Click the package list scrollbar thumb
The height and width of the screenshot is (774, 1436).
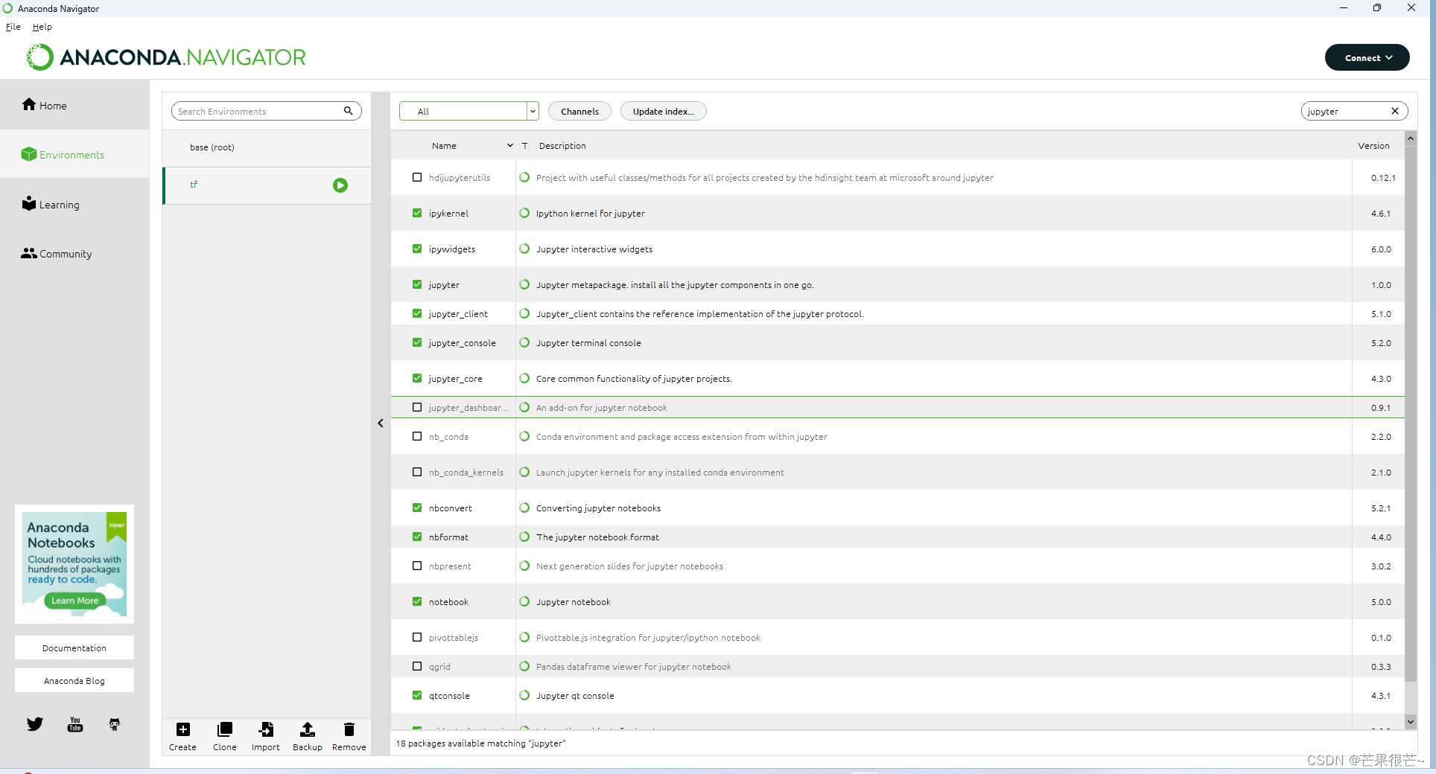tap(1411, 413)
